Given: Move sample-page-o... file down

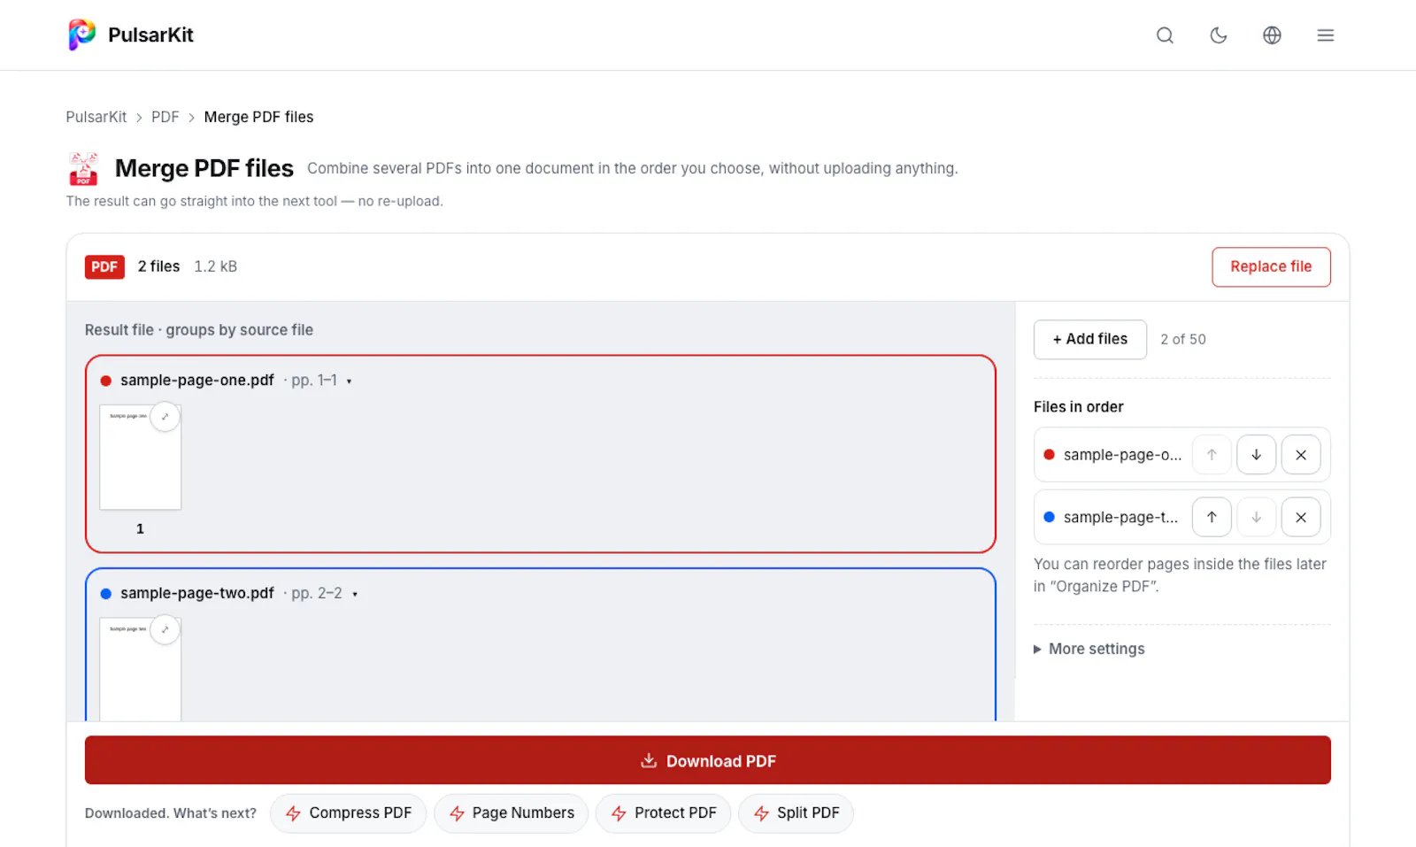Looking at the screenshot, I should tap(1256, 455).
